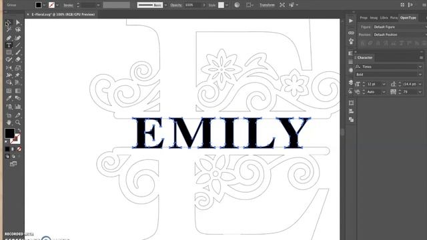Select the Reflect tool

point(9,68)
